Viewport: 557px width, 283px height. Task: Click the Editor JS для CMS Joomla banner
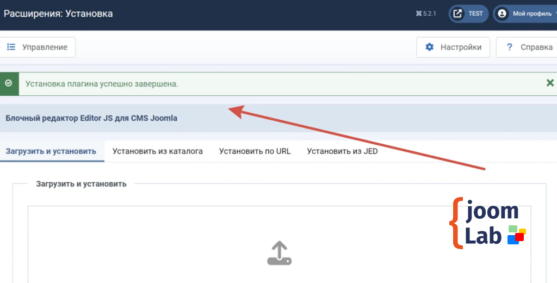(91, 118)
